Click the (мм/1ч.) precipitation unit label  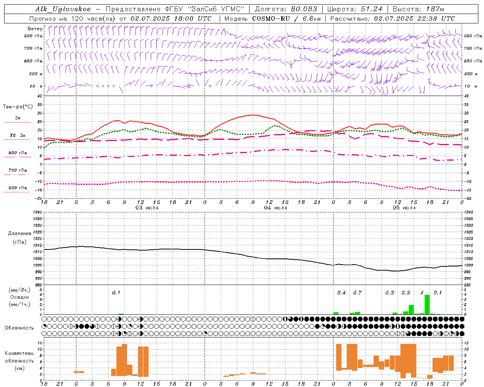tap(19, 304)
